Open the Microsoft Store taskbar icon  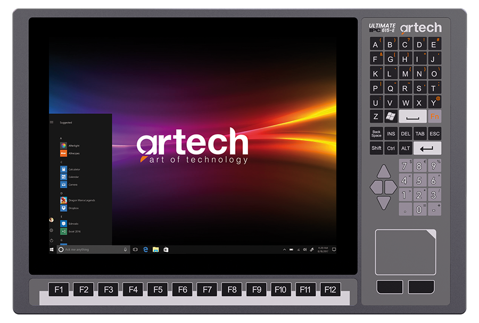coord(166,249)
